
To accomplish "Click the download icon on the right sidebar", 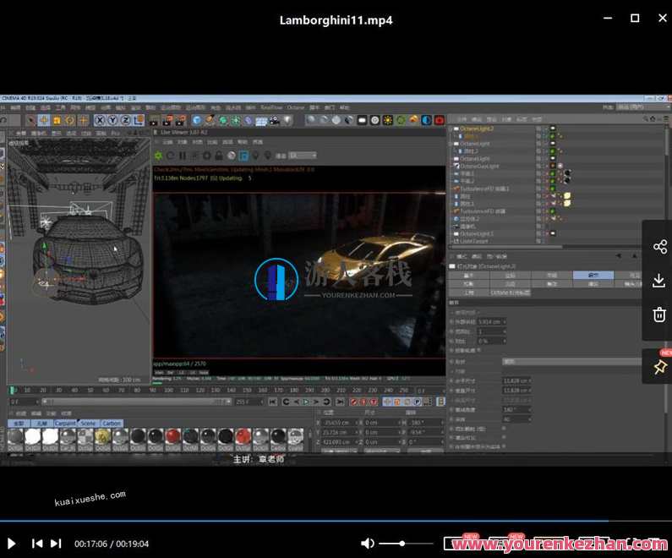I will (659, 281).
